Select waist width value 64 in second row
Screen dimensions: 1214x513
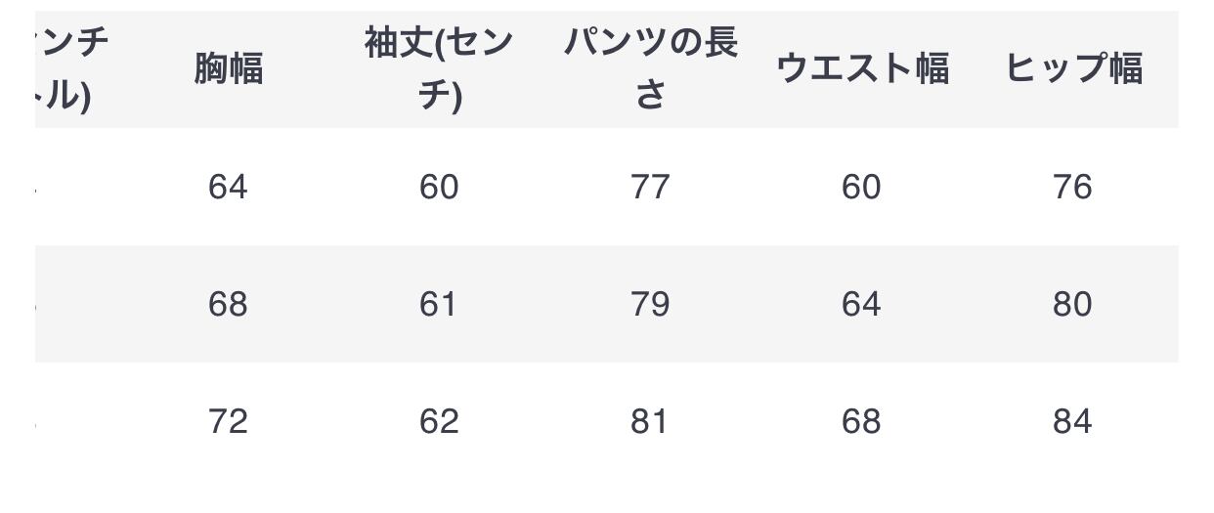click(x=861, y=304)
